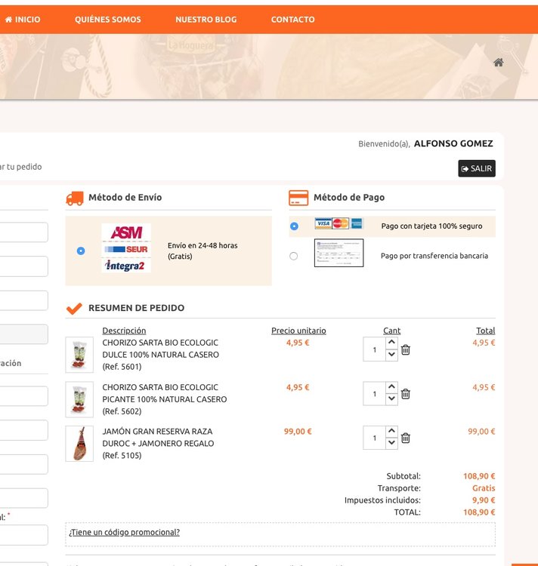Click the Transporte value Gratis
Viewport: 538px width, 566px height.
pos(484,488)
